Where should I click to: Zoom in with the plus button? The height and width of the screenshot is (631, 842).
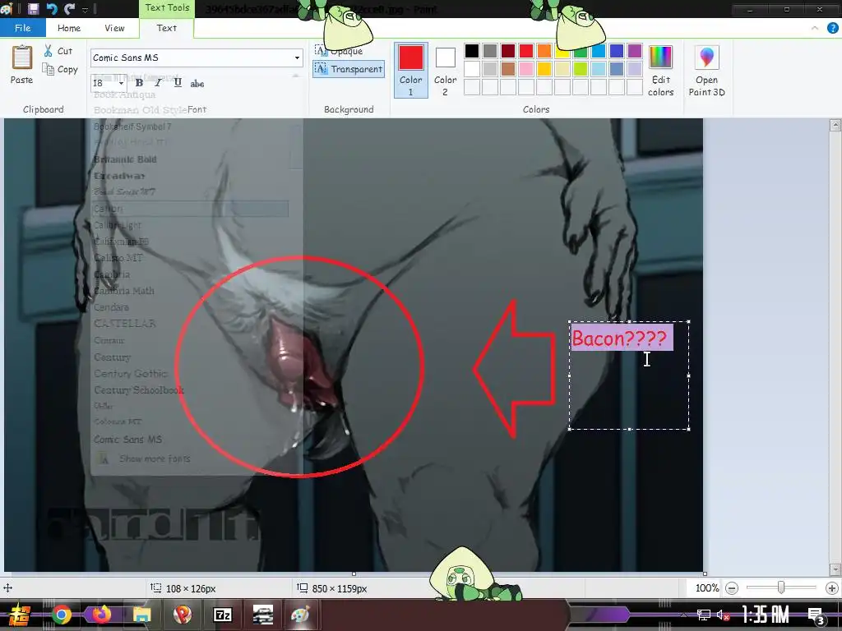click(x=832, y=588)
